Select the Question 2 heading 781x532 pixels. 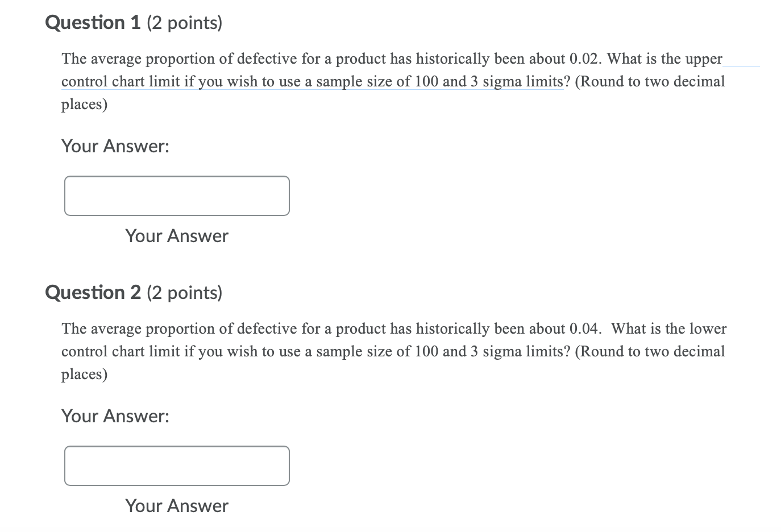tap(93, 292)
